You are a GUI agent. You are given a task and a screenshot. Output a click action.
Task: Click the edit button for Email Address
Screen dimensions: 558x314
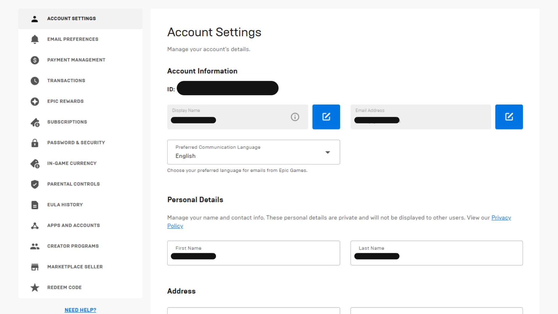(x=509, y=117)
